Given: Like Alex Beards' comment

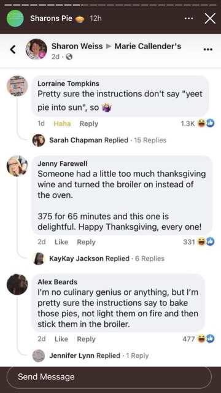Looking at the screenshot, I should coord(61,339).
